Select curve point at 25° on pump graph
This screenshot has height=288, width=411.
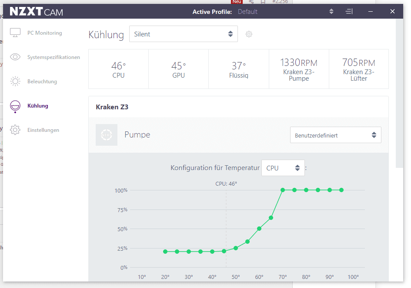177,252
